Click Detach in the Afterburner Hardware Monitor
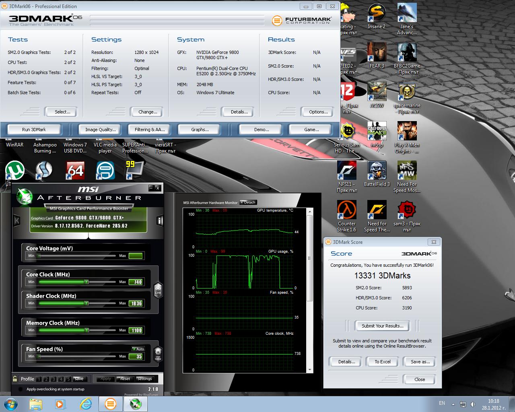The width and height of the screenshot is (515, 412). 248,202
